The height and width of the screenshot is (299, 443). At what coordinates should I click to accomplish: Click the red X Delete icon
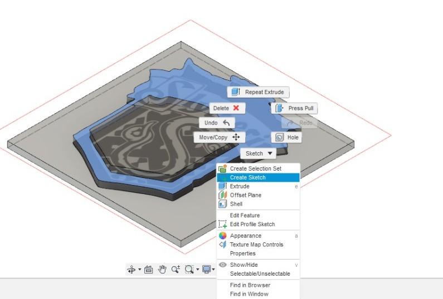[236, 108]
